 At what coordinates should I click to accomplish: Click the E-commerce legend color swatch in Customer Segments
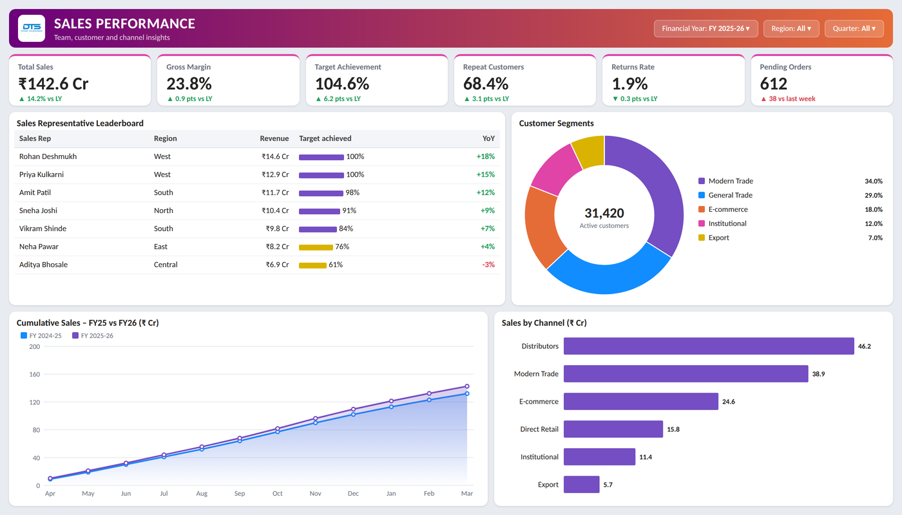702,209
